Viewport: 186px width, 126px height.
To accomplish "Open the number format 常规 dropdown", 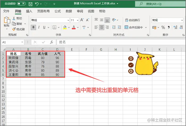I will pos(182,20).
